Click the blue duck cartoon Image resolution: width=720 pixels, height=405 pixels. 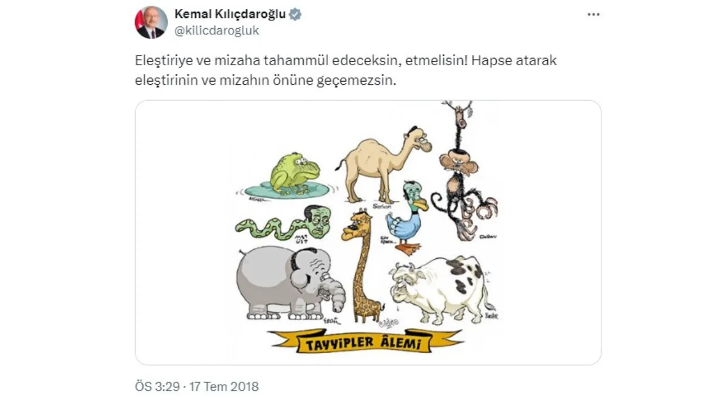click(x=407, y=218)
